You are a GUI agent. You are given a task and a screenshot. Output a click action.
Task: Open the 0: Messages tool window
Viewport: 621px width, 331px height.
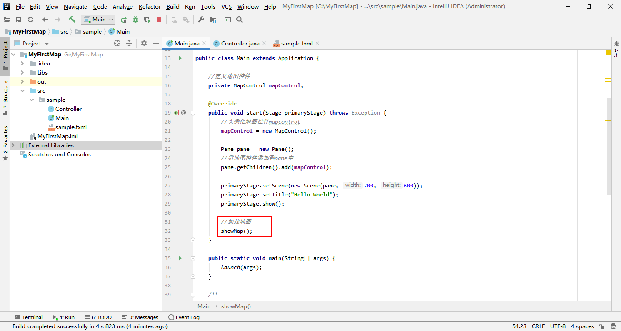coord(140,317)
